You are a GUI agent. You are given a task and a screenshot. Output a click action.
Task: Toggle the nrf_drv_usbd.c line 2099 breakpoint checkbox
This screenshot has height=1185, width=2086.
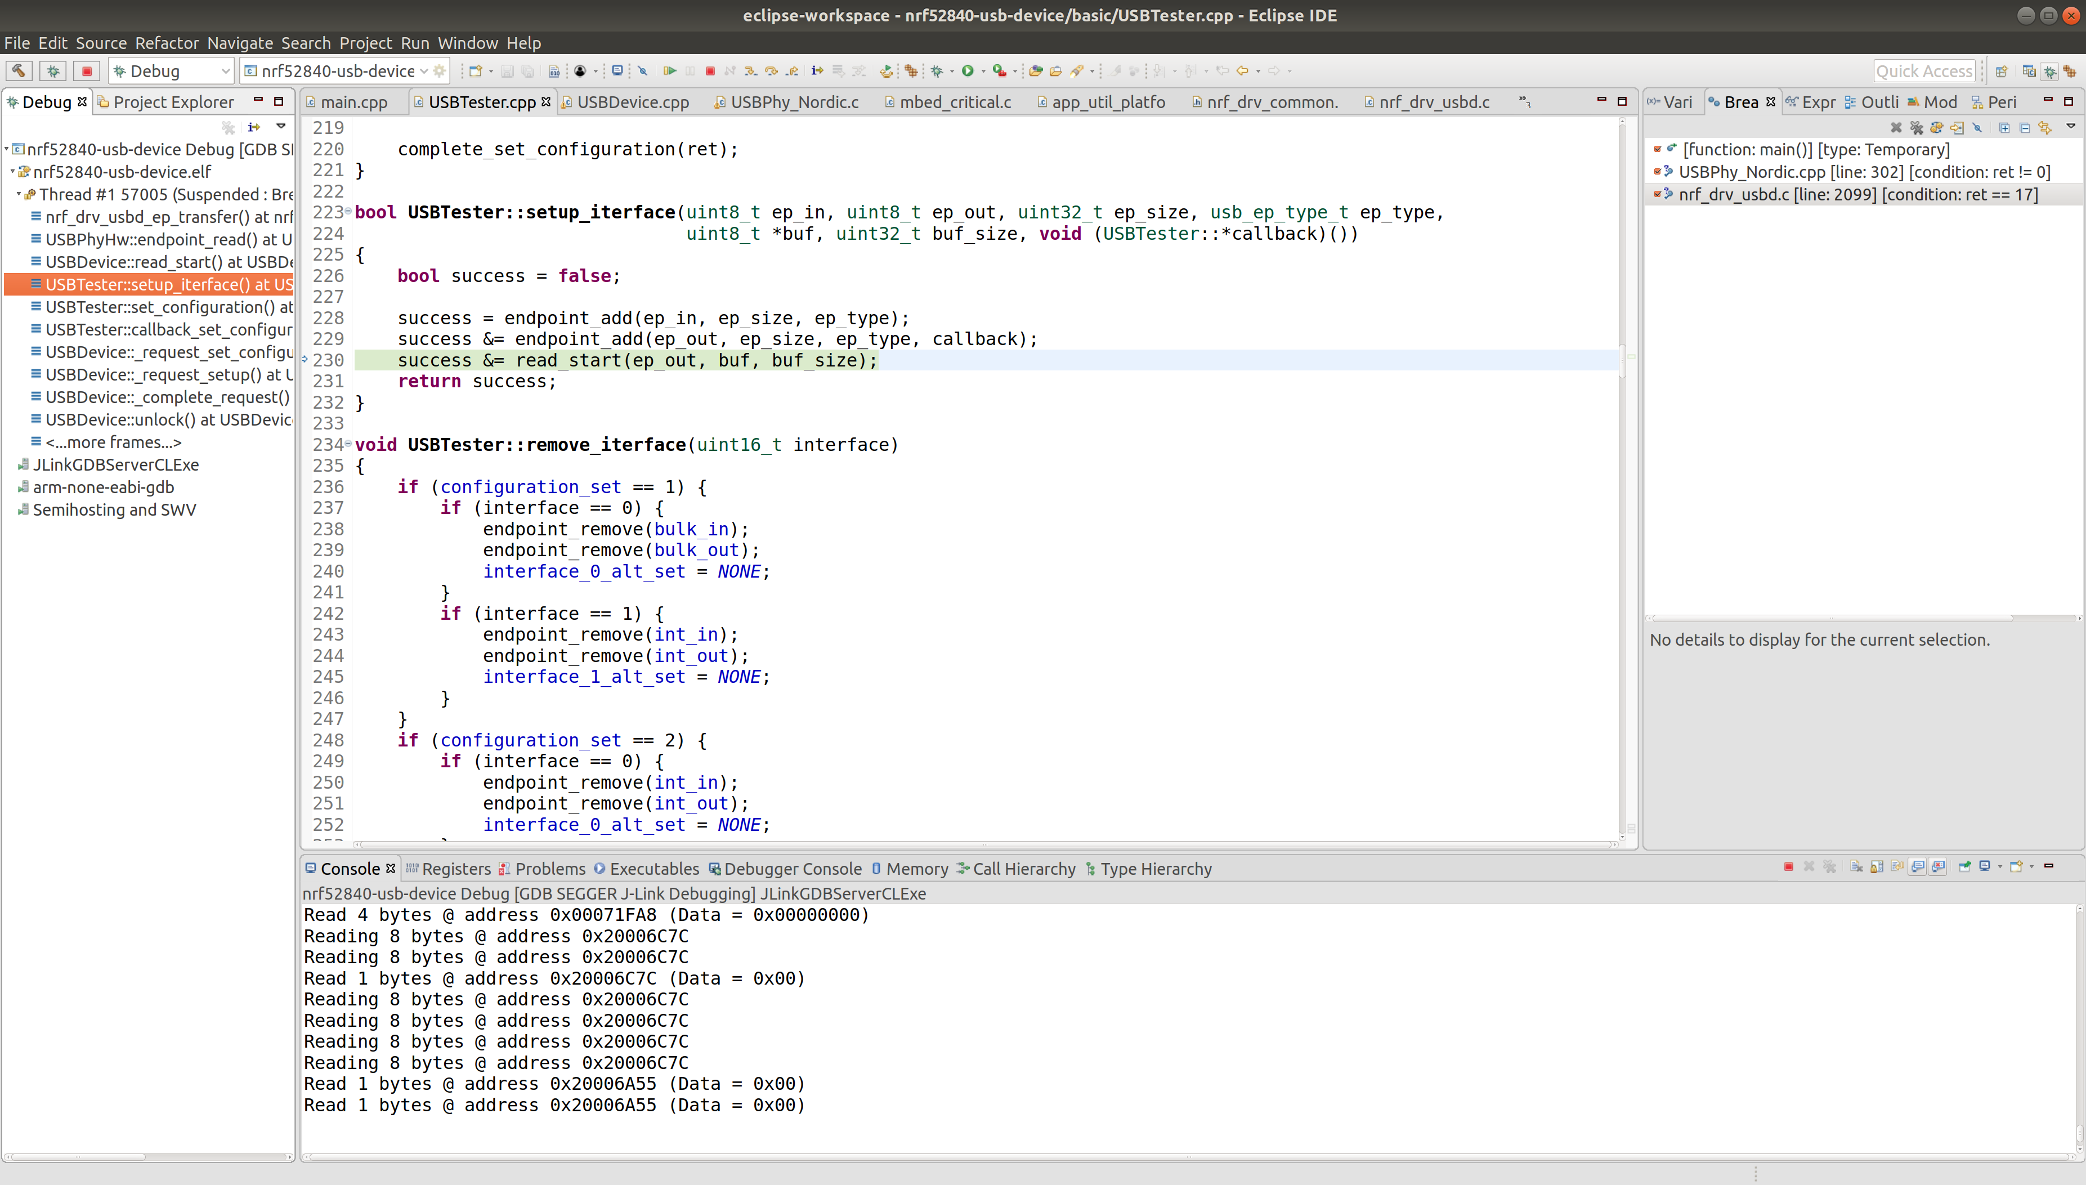click(x=1657, y=195)
